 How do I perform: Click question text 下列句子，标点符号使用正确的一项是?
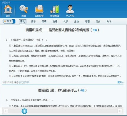pos(29,100)
